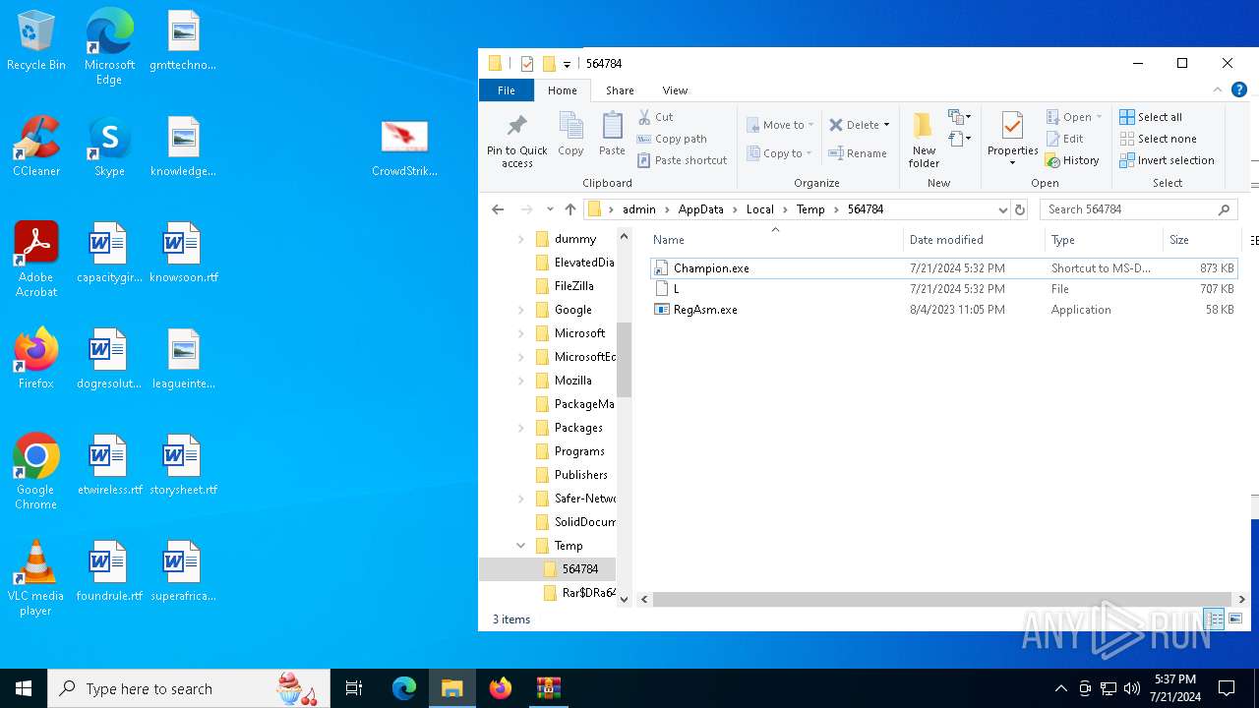This screenshot has height=708, width=1259.
Task: Select the Mozilla tree folder
Action: click(x=572, y=381)
